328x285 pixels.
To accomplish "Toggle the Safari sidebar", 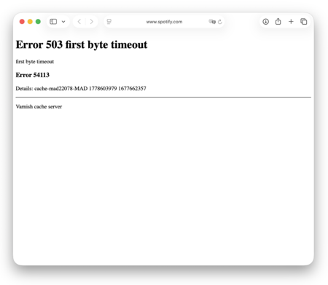I will [x=53, y=22].
